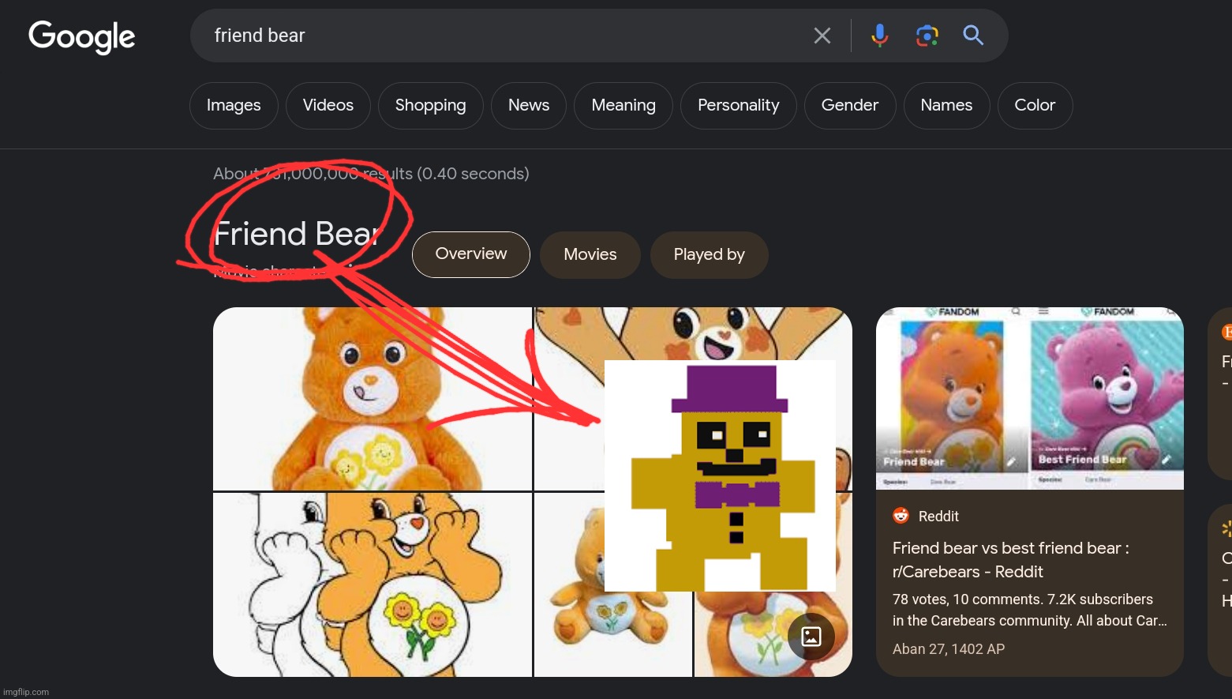1232x699 pixels.
Task: Clear the search box with X icon
Action: pyautogui.click(x=822, y=36)
